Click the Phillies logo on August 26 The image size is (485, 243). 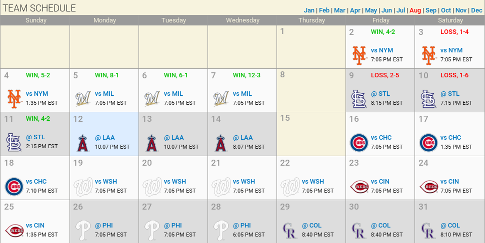coord(82,230)
